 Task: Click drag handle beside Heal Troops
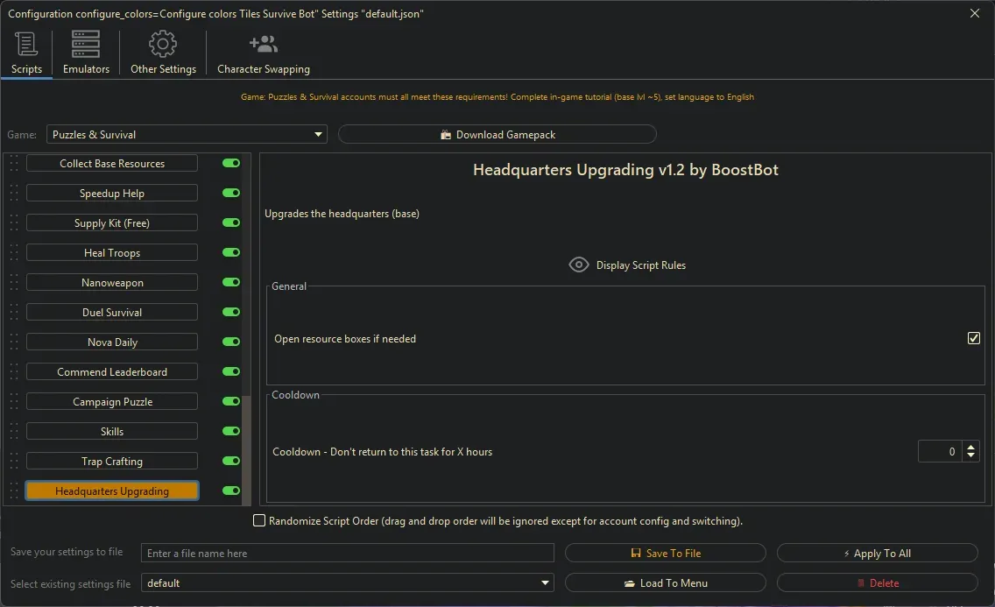13,253
